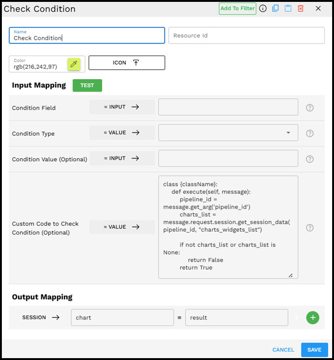Open help for Condition Value (Optional)
Image resolution: width=334 pixels, height=360 pixels.
coord(310,159)
